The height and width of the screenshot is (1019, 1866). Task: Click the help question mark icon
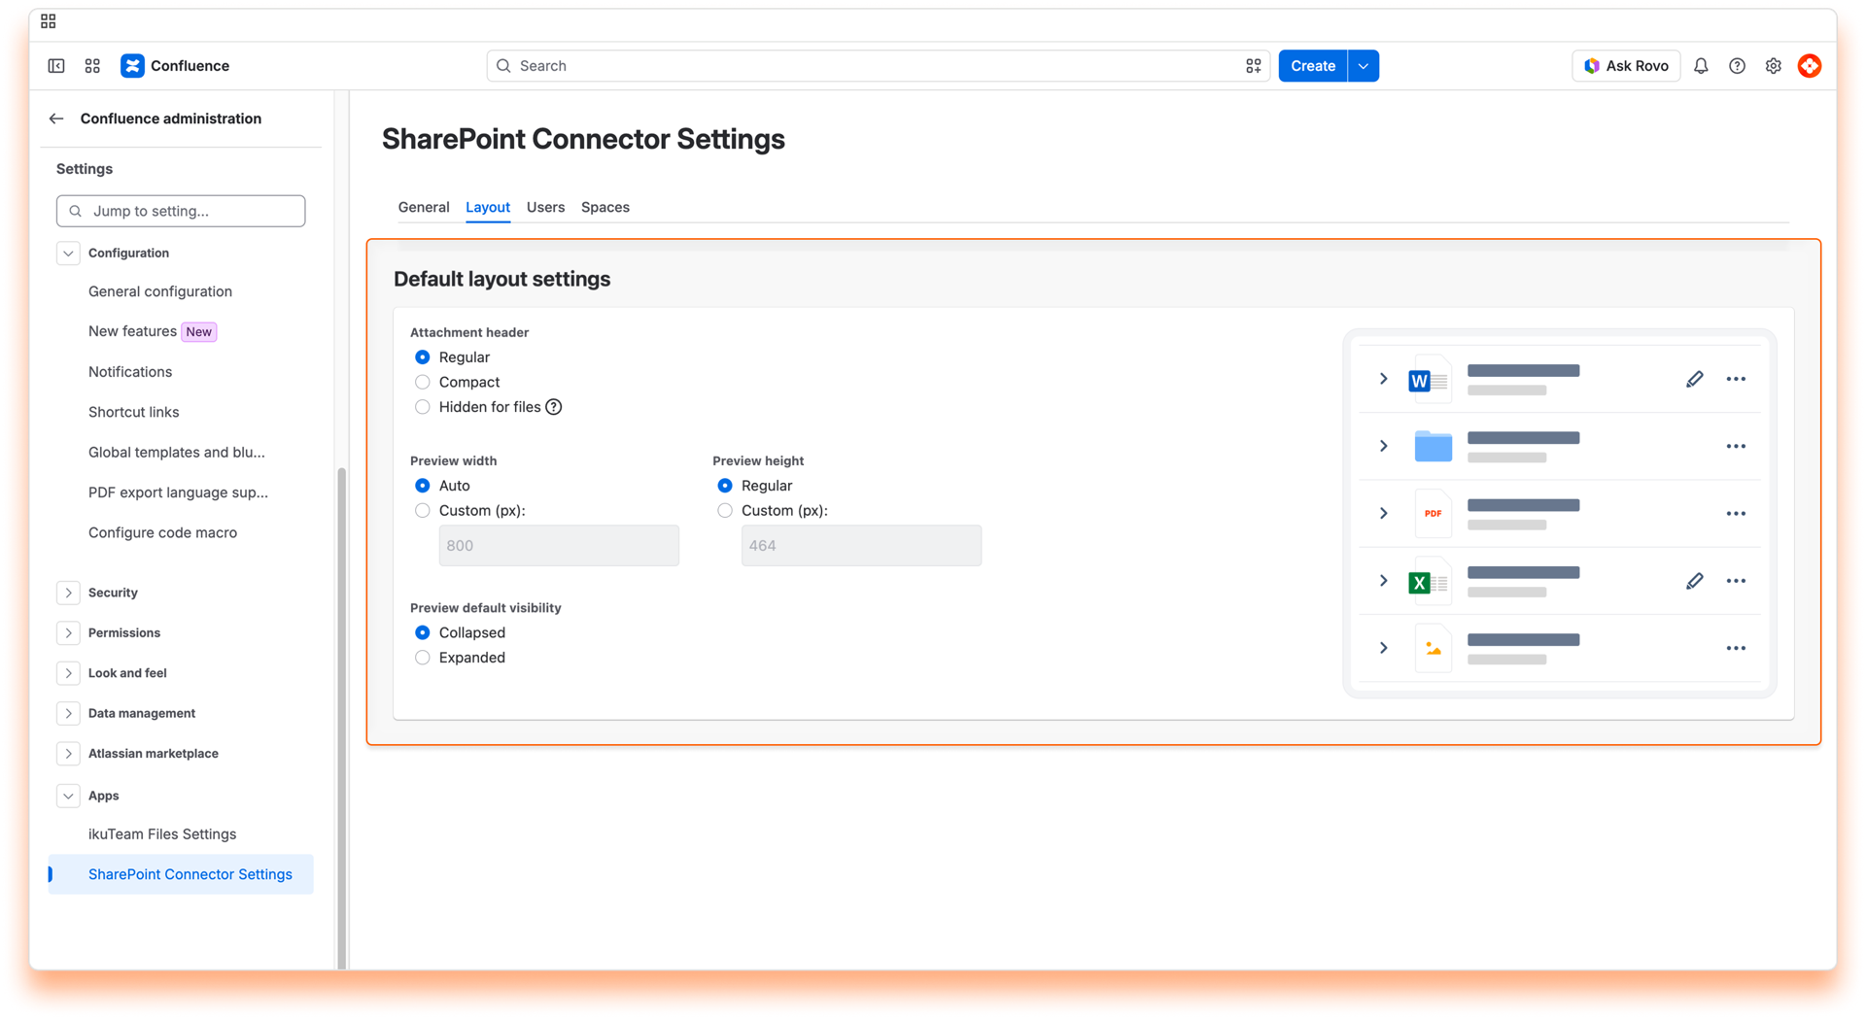(1737, 66)
